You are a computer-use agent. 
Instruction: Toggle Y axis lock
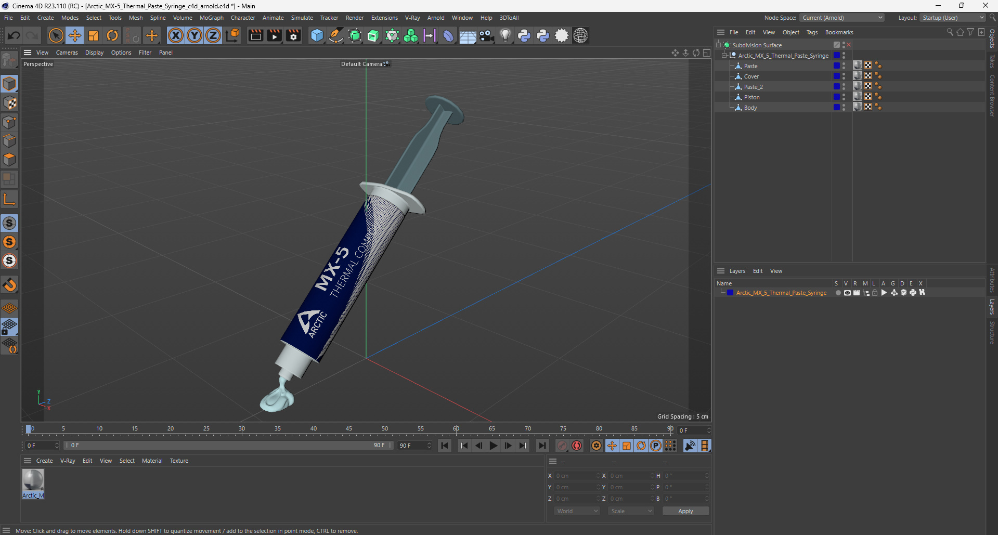(x=195, y=35)
